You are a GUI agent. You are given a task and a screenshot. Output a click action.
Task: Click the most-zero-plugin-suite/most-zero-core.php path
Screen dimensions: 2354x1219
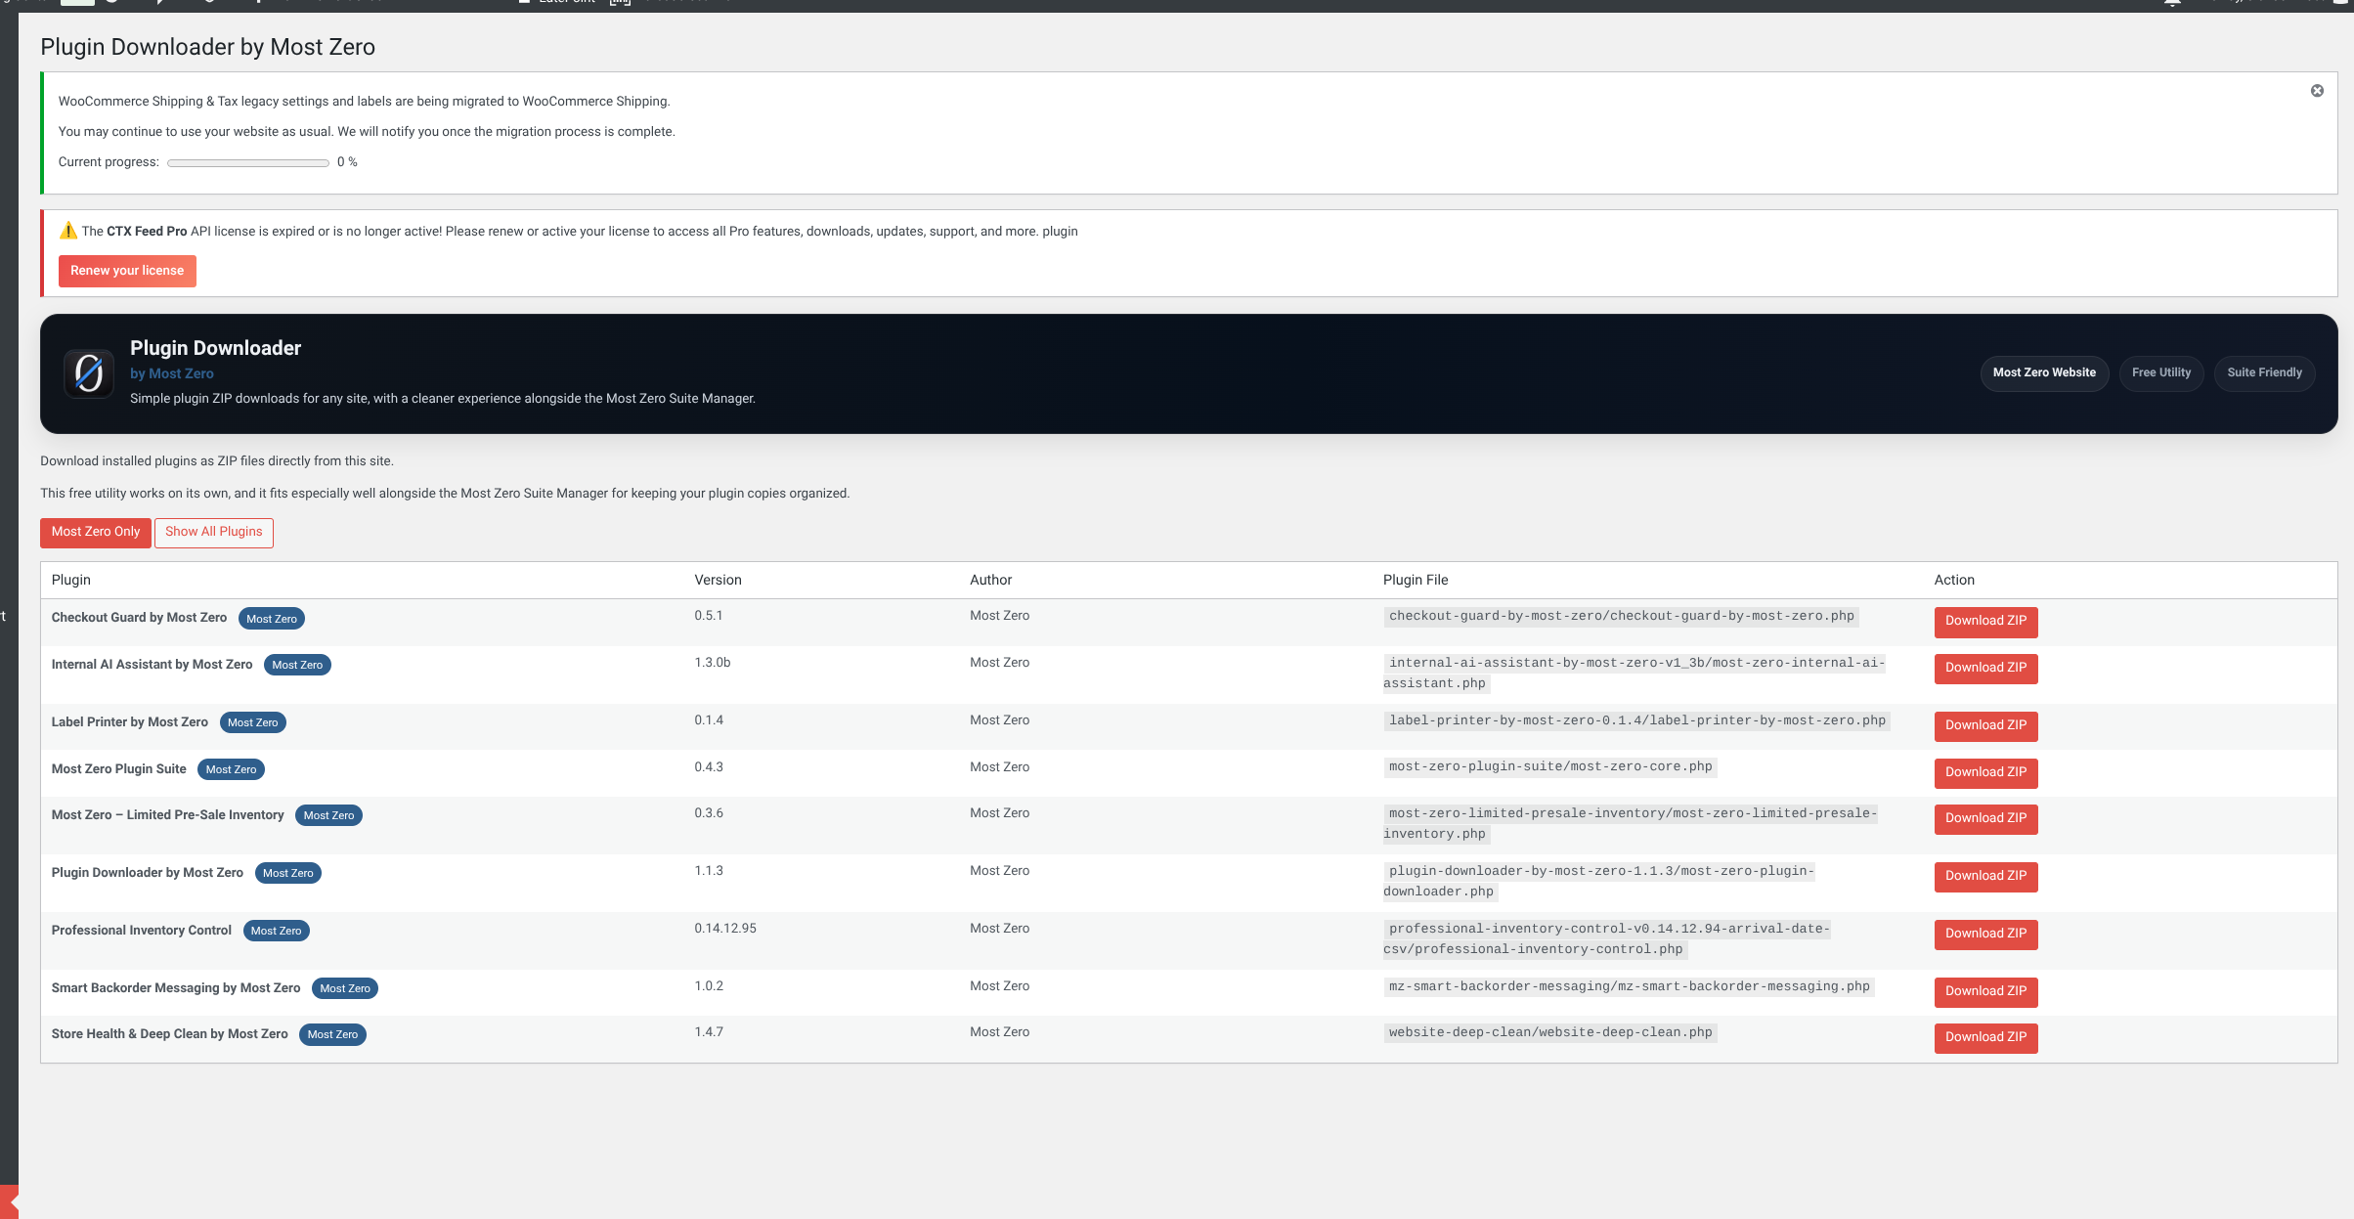(x=1550, y=766)
